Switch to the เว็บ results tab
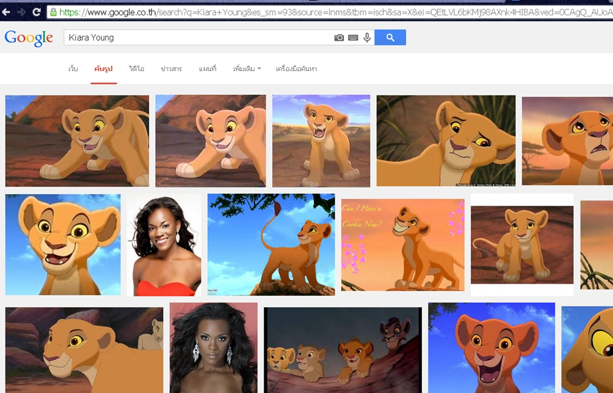 pyautogui.click(x=73, y=69)
